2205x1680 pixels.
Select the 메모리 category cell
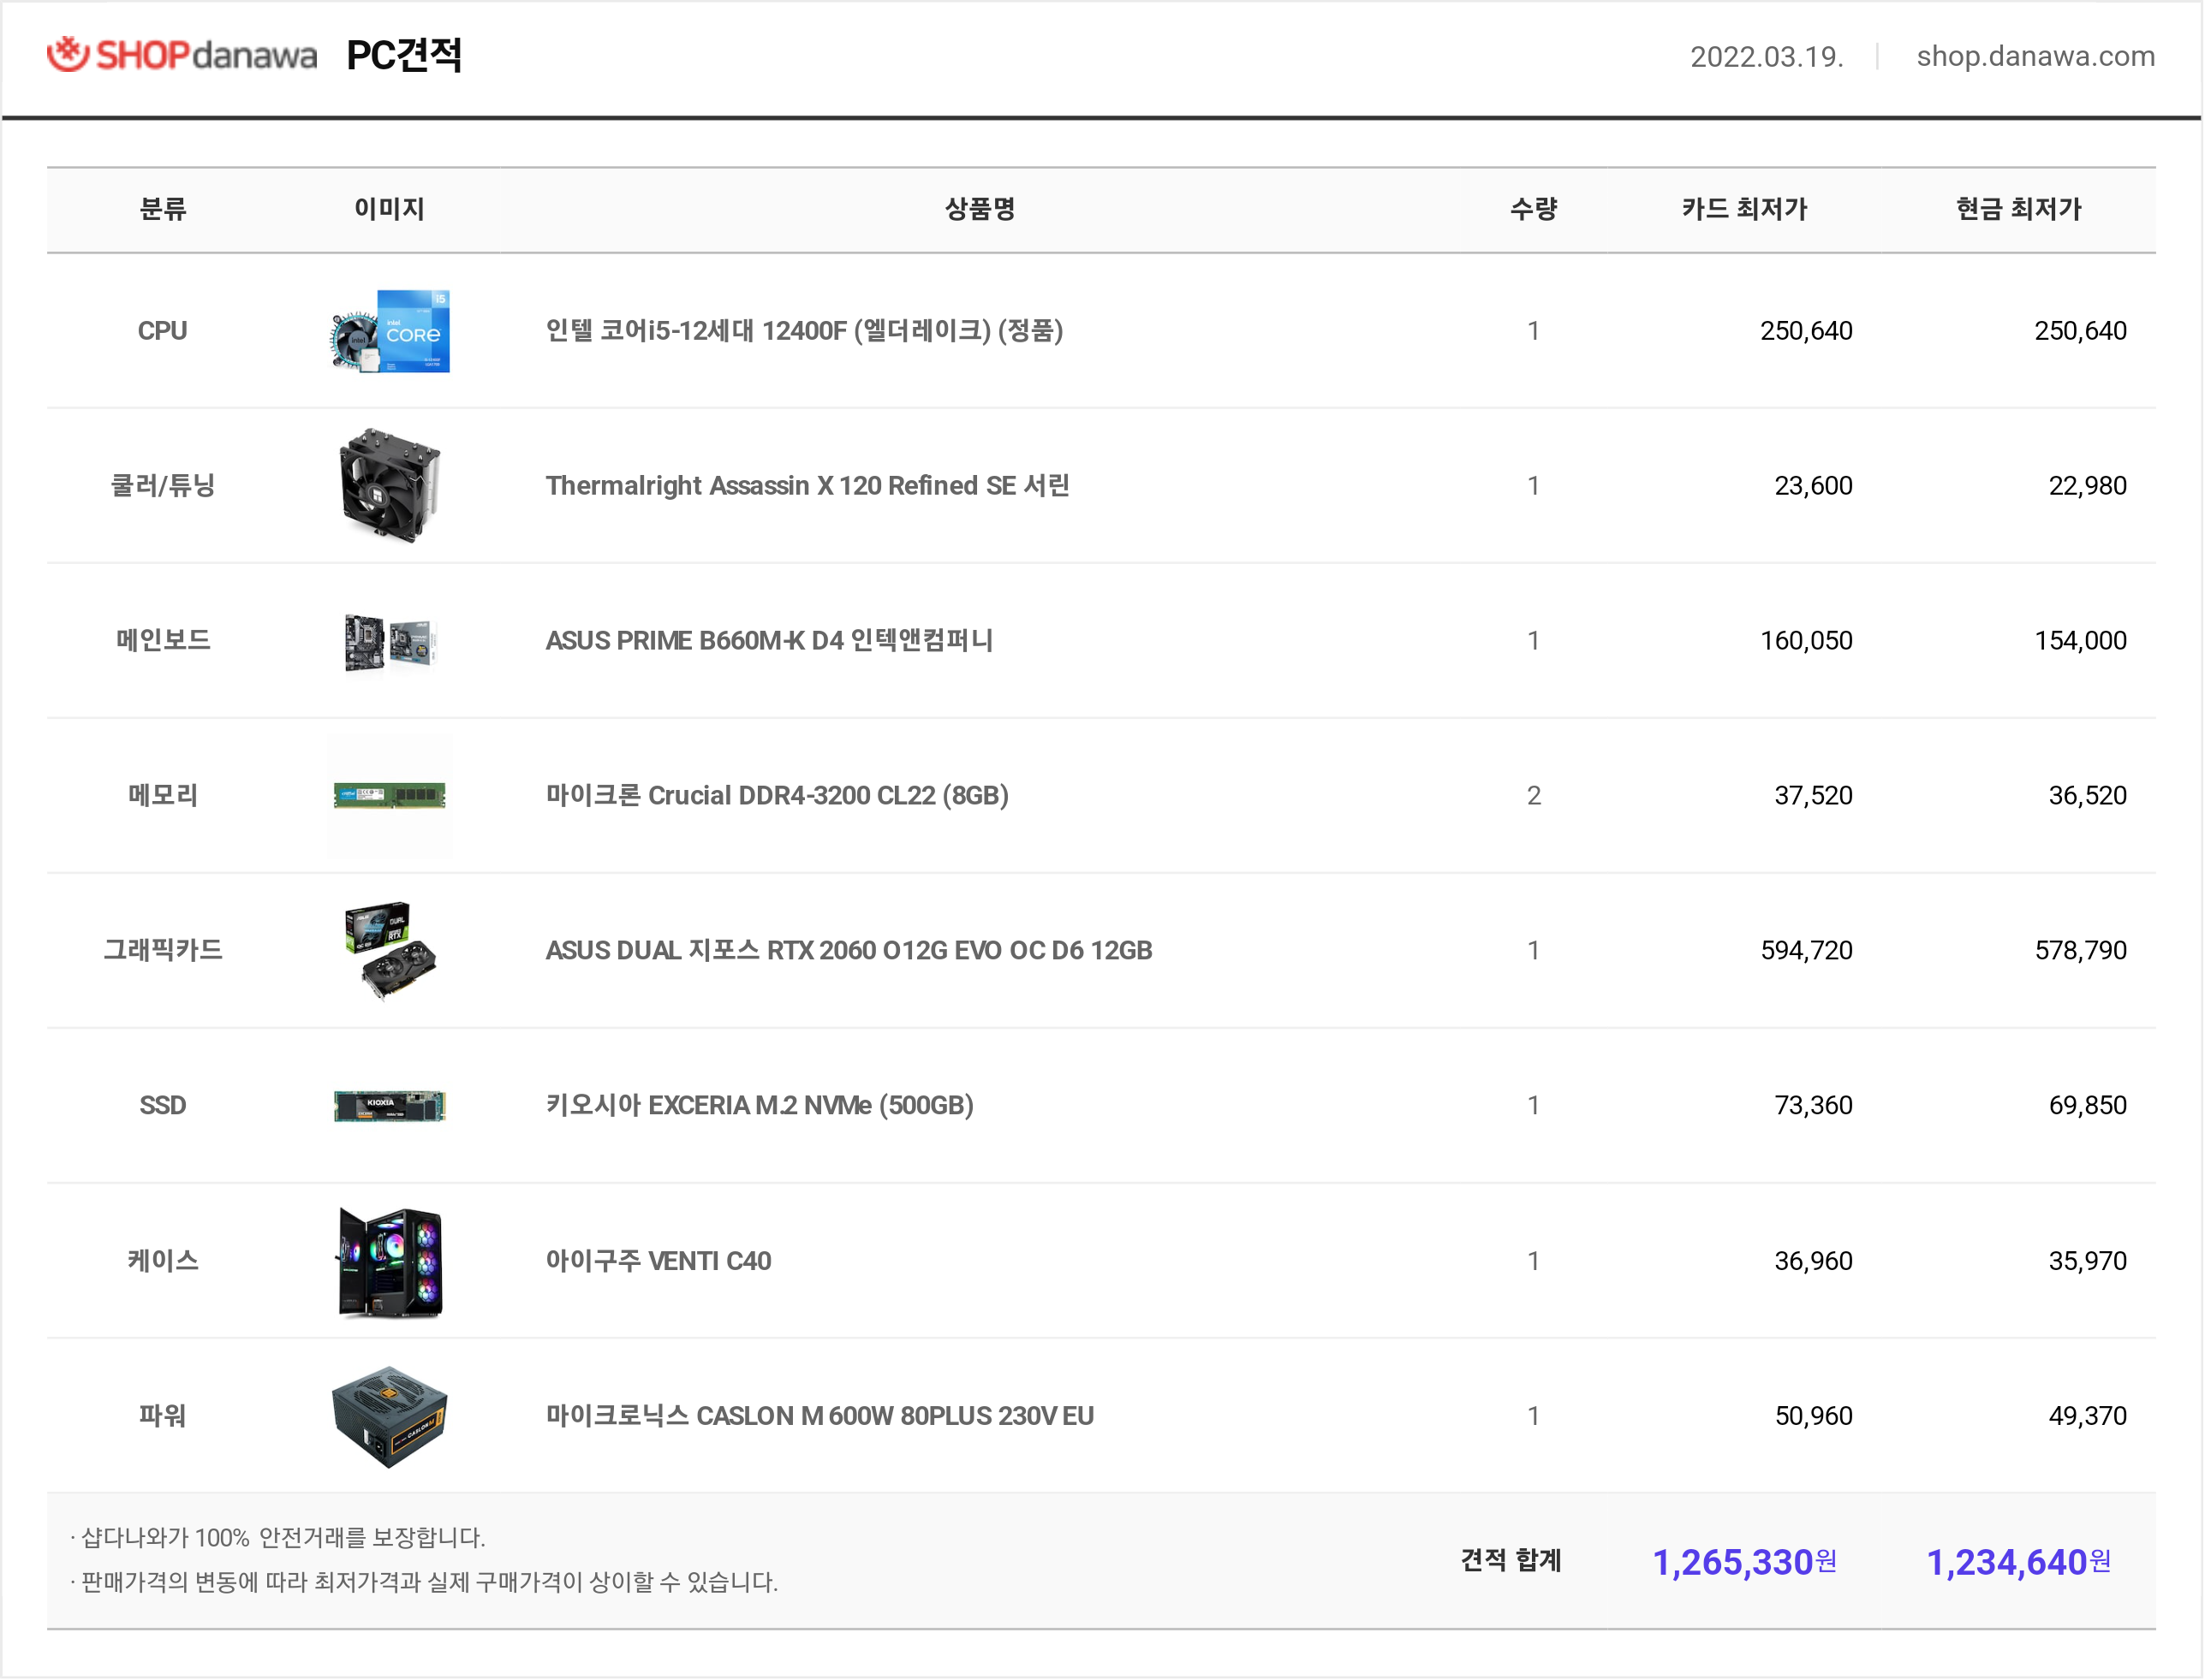coord(163,796)
